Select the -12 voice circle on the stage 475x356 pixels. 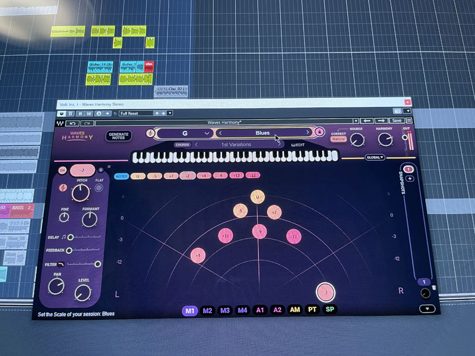point(294,236)
